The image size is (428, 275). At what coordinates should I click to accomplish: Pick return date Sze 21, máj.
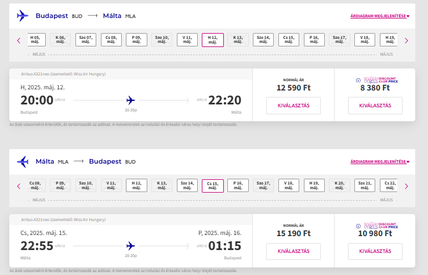pyautogui.click(x=365, y=186)
